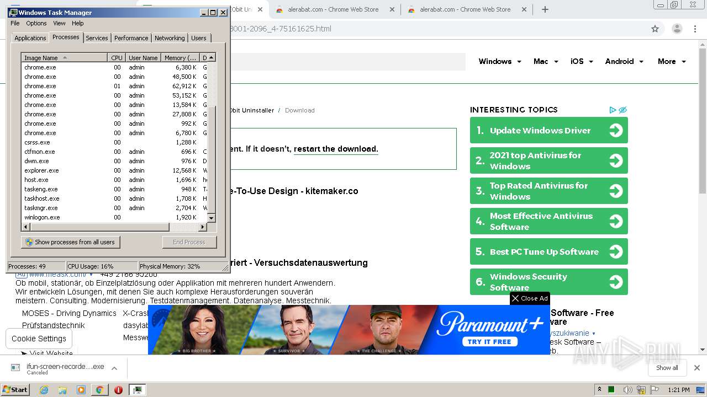Image resolution: width=707 pixels, height=397 pixels.
Task: Open Cookie Settings
Action: click(x=39, y=339)
